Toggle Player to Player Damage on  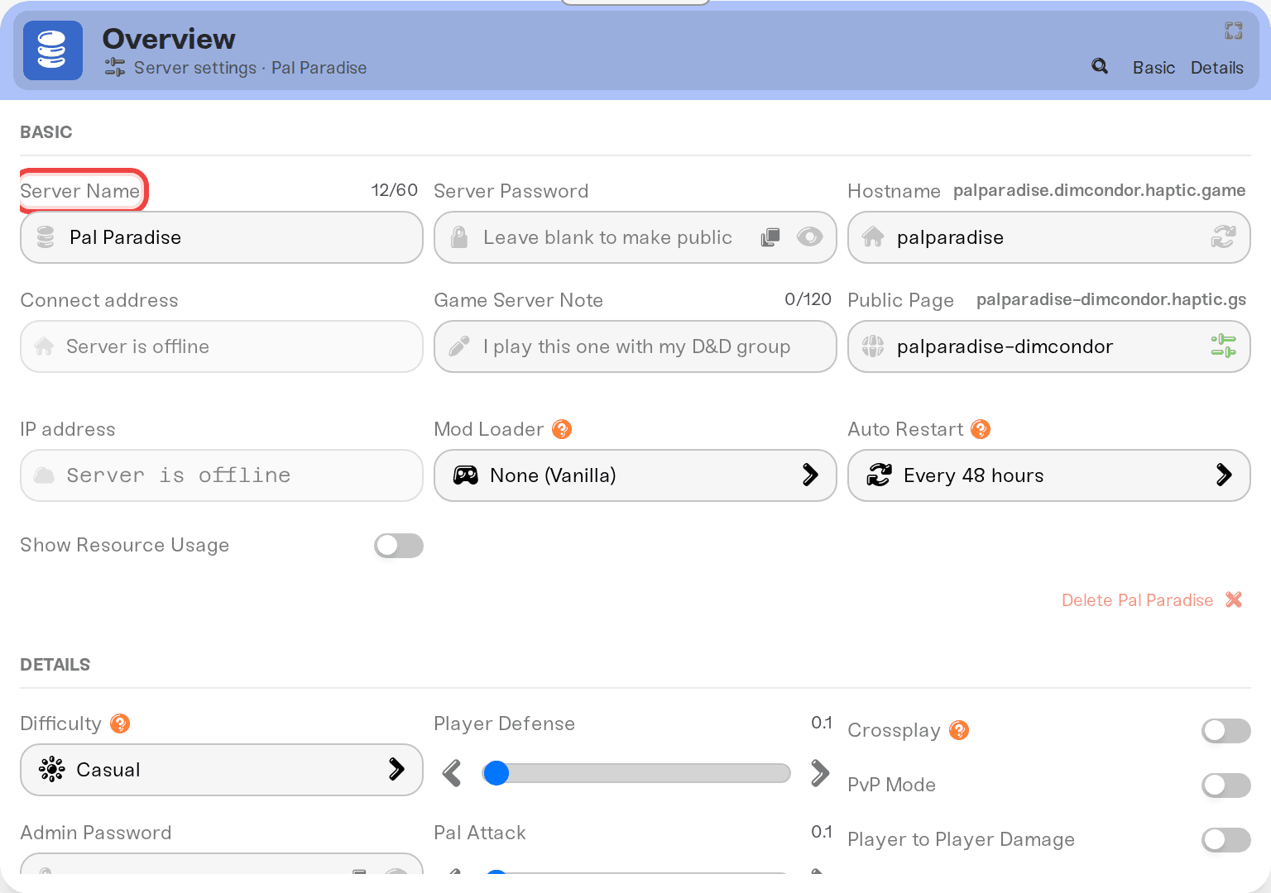click(1226, 840)
